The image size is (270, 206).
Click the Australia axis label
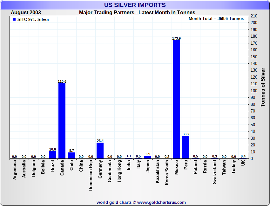click(x=24, y=169)
